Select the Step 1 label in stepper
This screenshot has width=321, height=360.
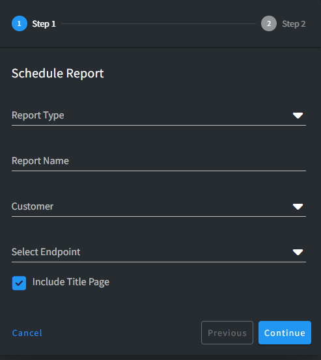coord(44,23)
